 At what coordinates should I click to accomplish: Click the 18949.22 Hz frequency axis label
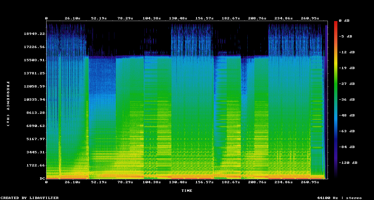pyautogui.click(x=34, y=34)
